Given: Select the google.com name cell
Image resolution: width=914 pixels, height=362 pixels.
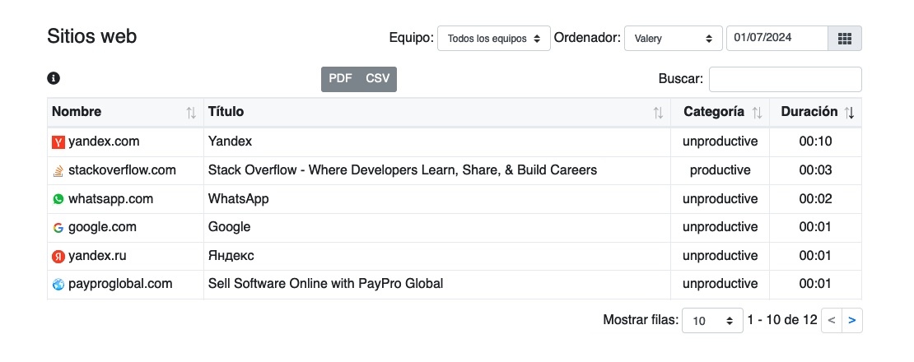Looking at the screenshot, I should (125, 228).
